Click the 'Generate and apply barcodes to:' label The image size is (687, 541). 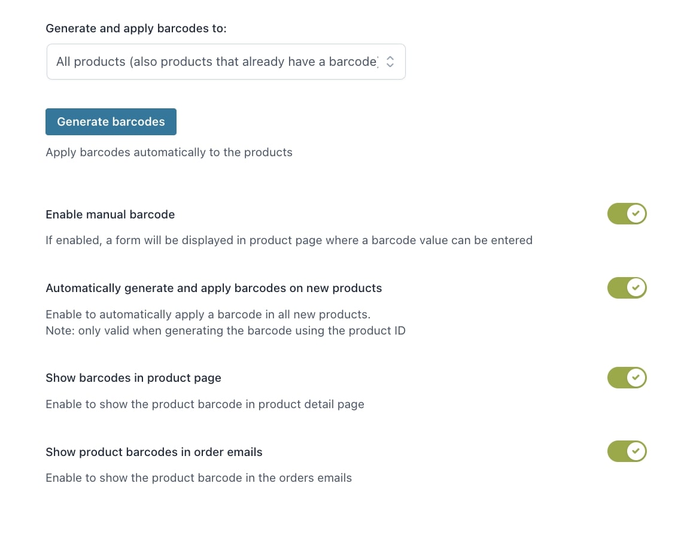[x=136, y=29]
